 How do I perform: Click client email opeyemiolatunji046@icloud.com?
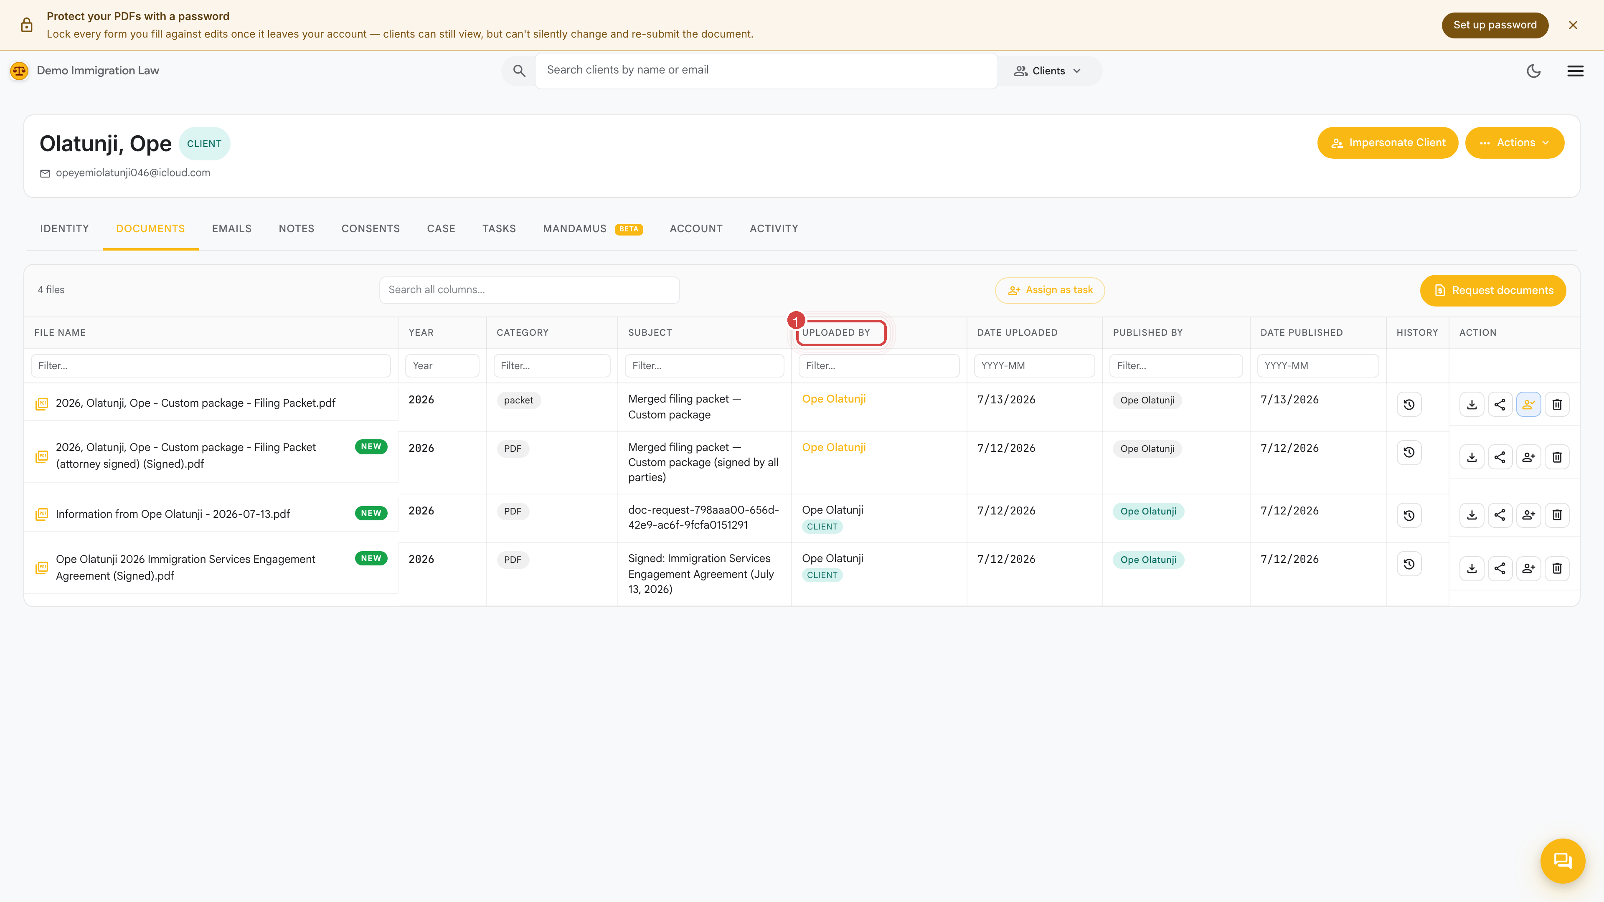click(133, 172)
